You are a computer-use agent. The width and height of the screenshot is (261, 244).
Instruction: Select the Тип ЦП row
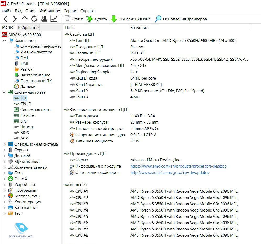157,41
